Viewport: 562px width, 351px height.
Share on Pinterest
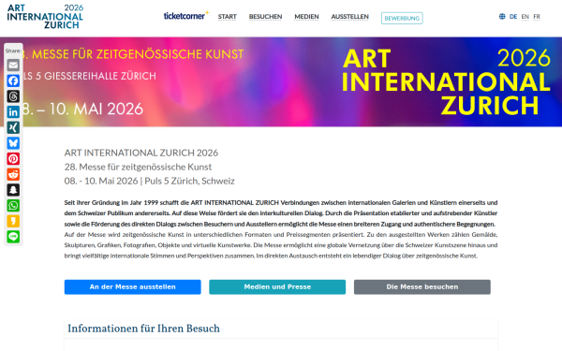pos(13,159)
